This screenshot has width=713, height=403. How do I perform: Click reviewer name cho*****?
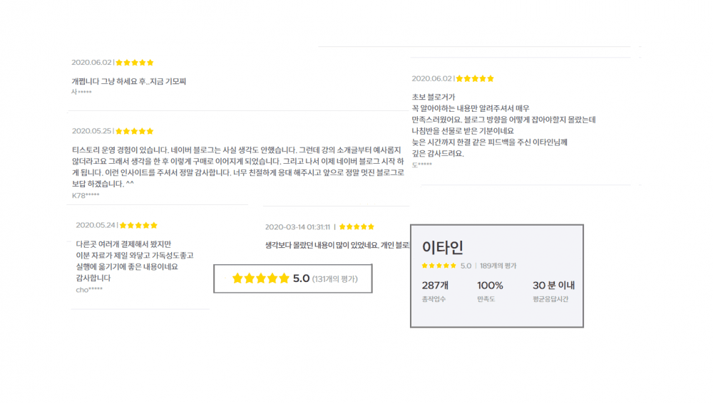[x=89, y=290]
